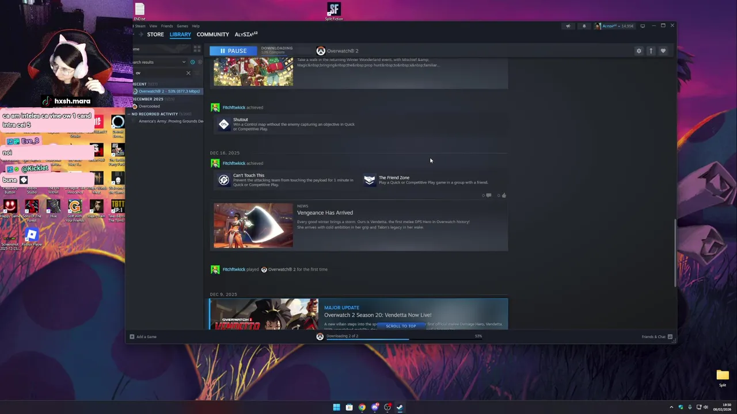Pause the Overwatch 2 download
Screen dimensions: 737x414
tap(233, 51)
